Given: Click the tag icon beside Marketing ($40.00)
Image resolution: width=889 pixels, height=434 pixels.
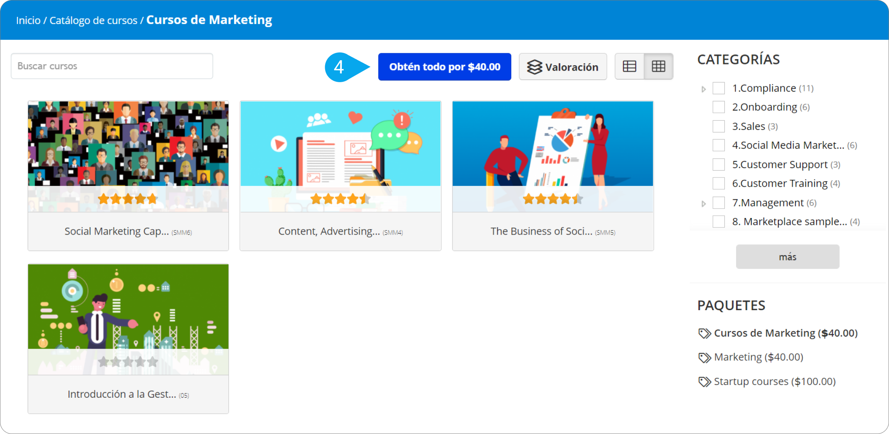Looking at the screenshot, I should 704,358.
